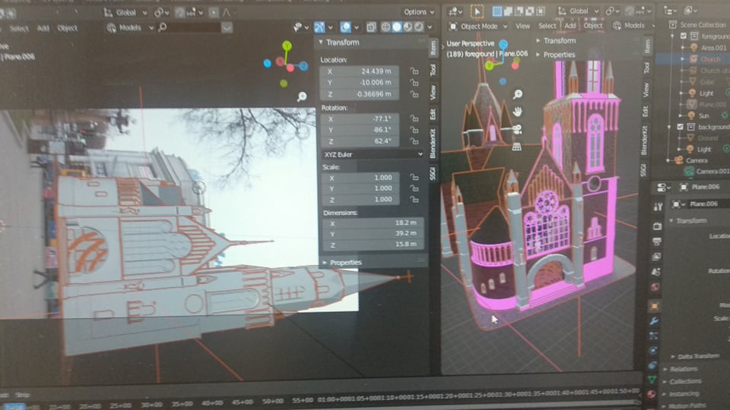Open the Object properties tab icon
The image size is (730, 410).
click(655, 306)
